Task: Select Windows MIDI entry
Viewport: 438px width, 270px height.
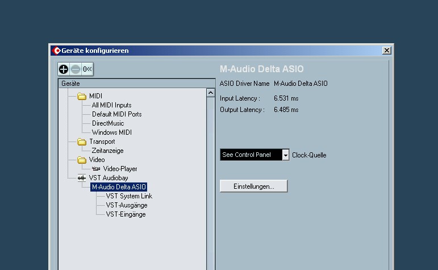Action: [x=112, y=132]
